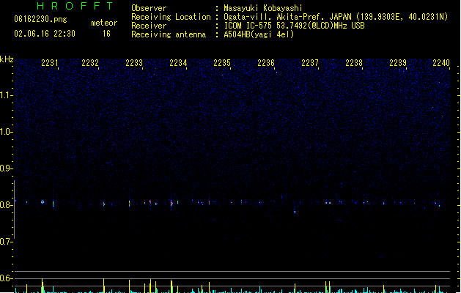Click the HROFFT title text

75,6
